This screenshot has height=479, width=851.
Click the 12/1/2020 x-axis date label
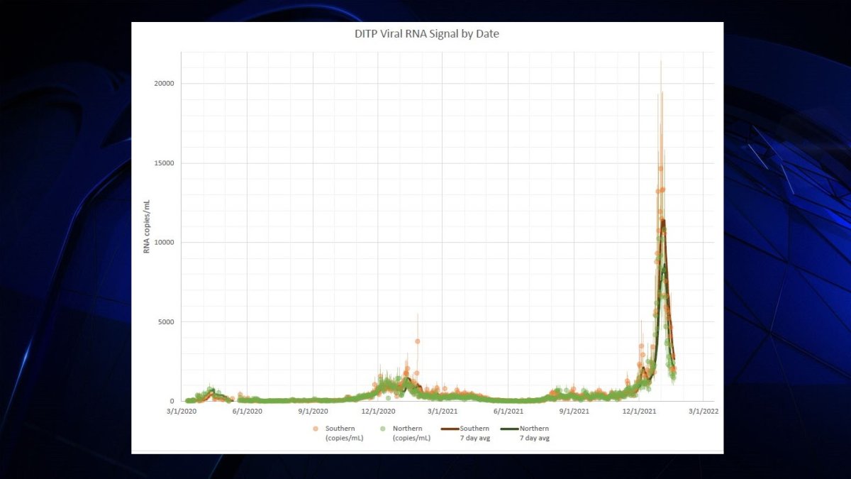click(378, 411)
